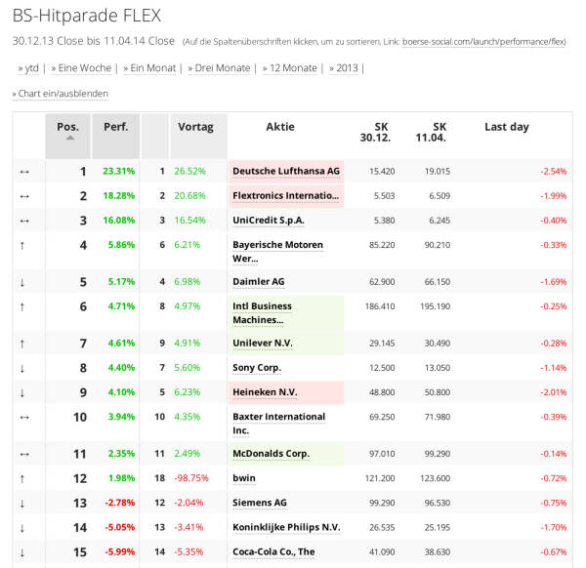
Task: Open Deutsche Lufthansa AG stock
Action: pyautogui.click(x=285, y=171)
